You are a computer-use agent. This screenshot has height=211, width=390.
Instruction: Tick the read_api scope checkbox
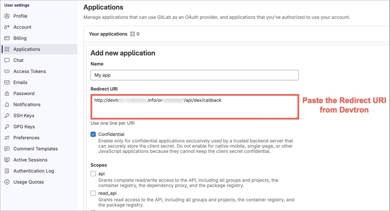coord(93,193)
